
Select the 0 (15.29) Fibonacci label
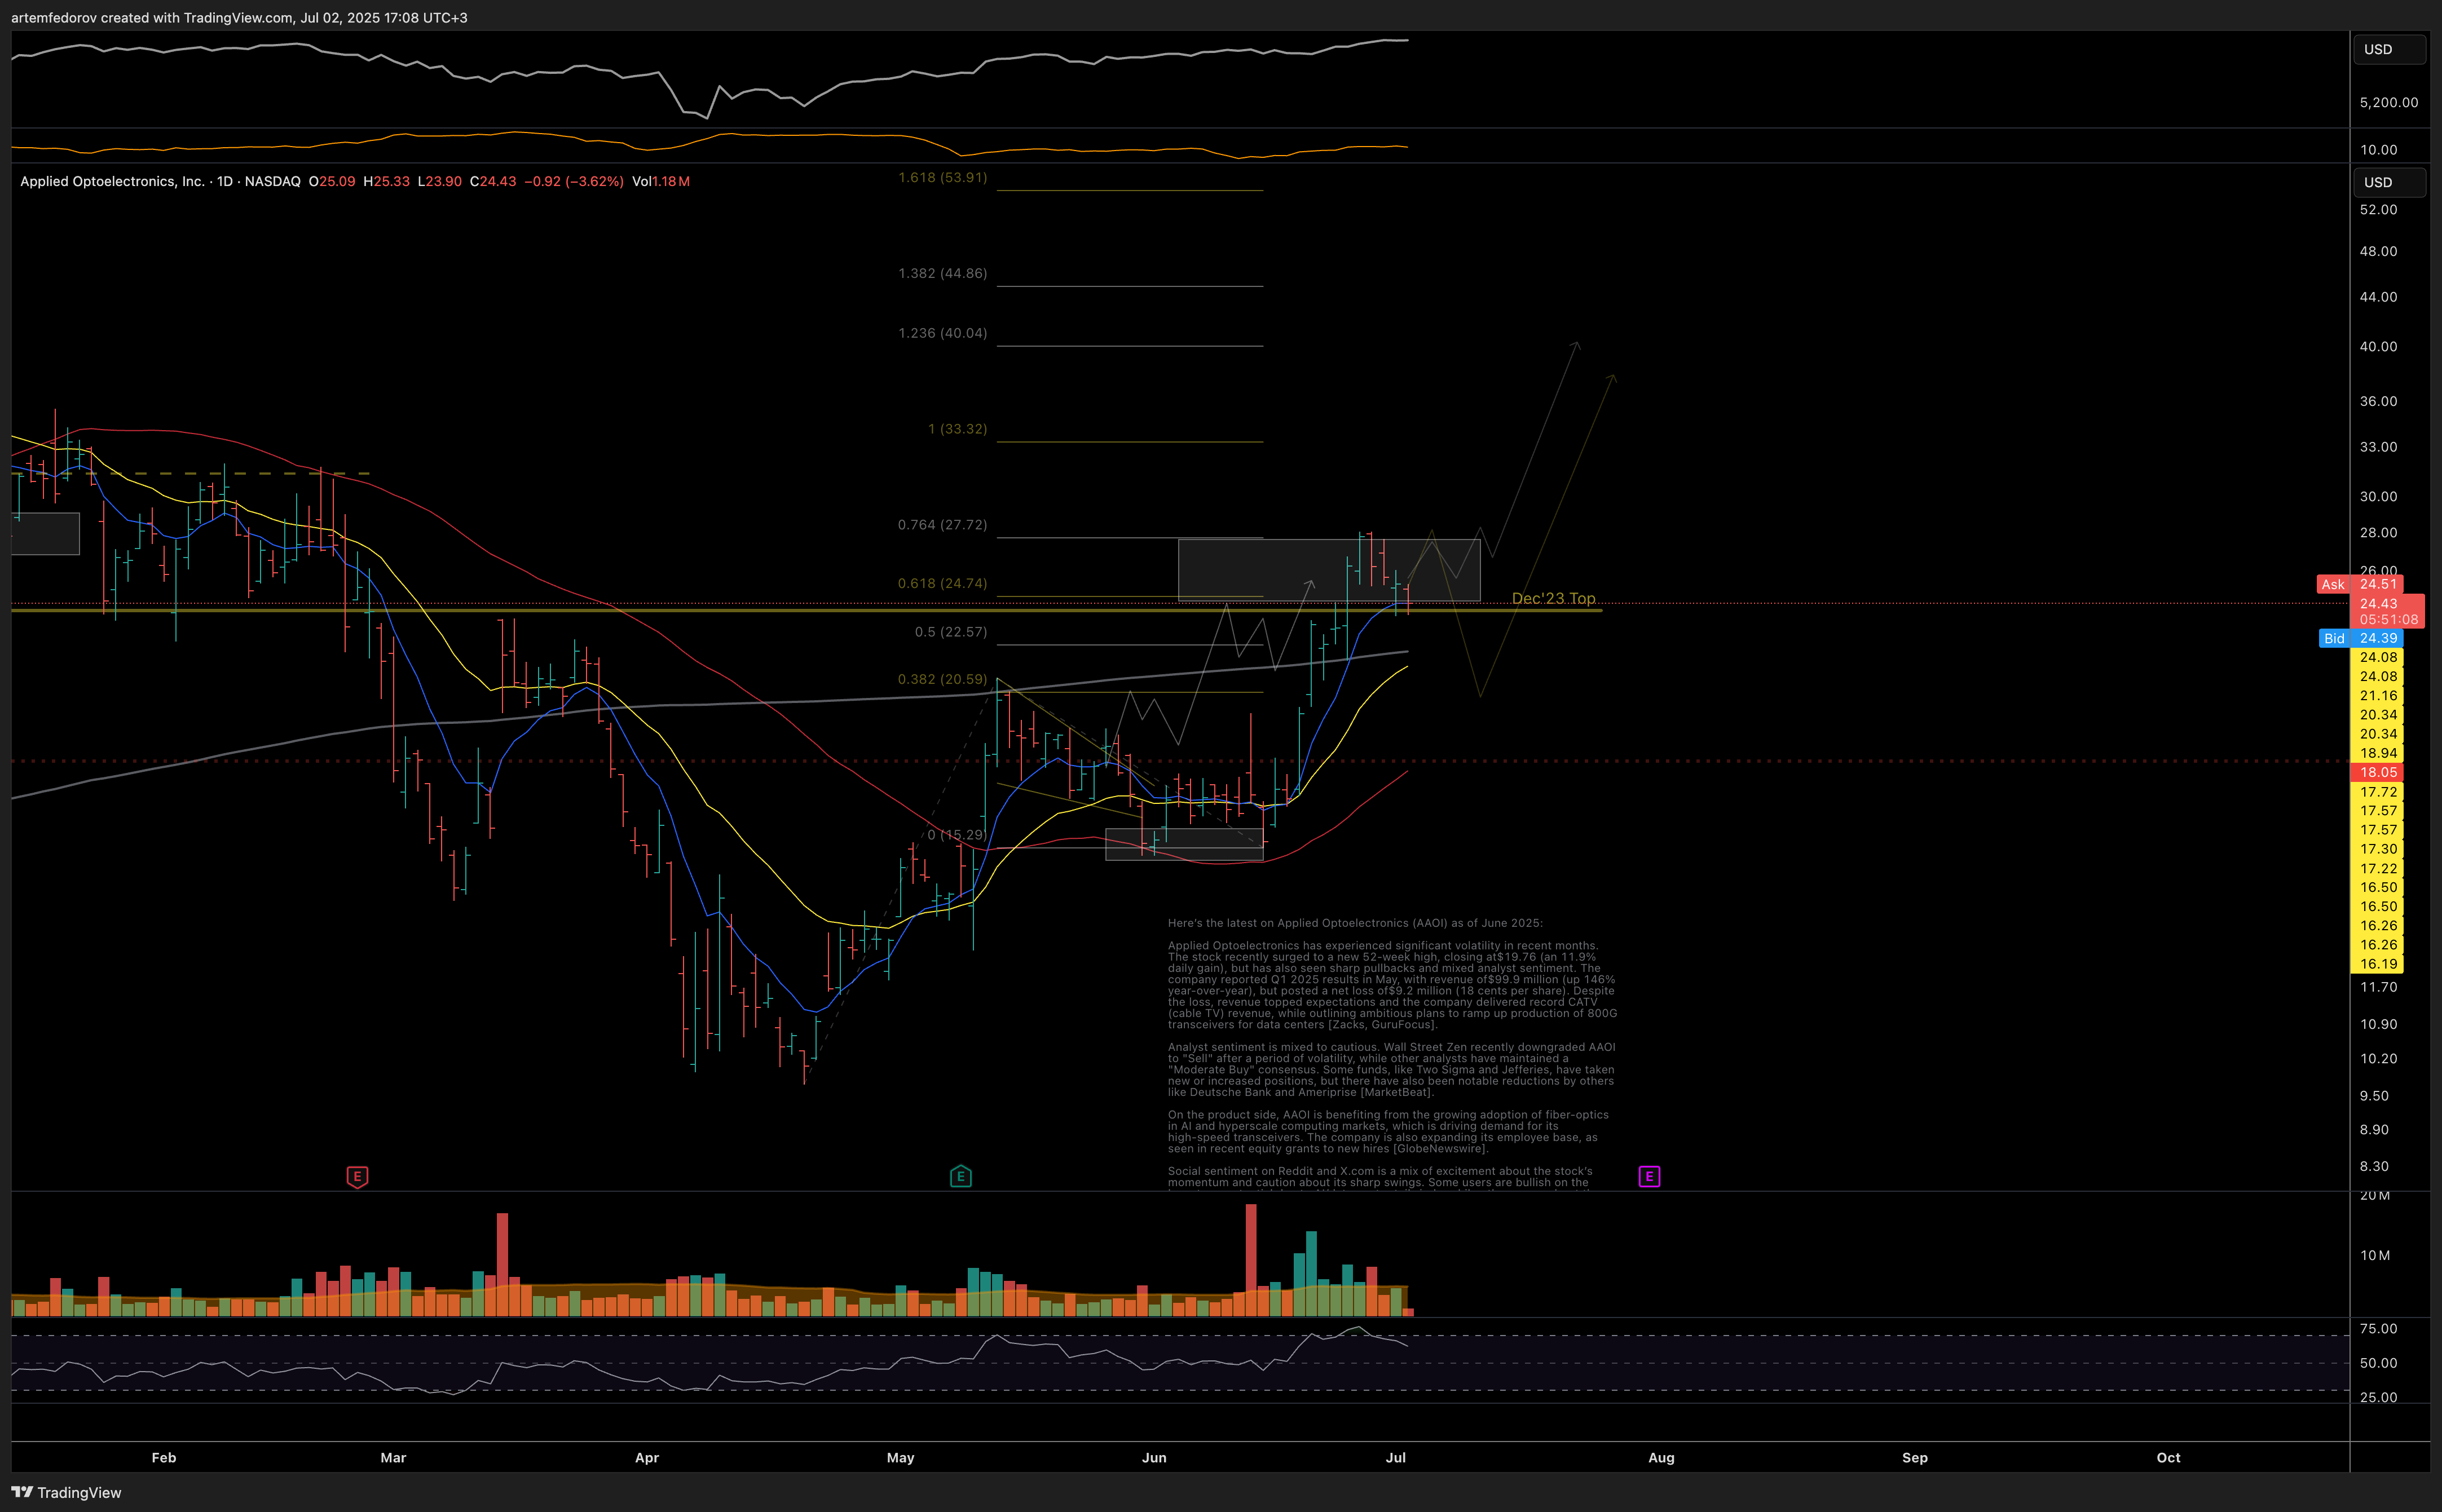(956, 834)
